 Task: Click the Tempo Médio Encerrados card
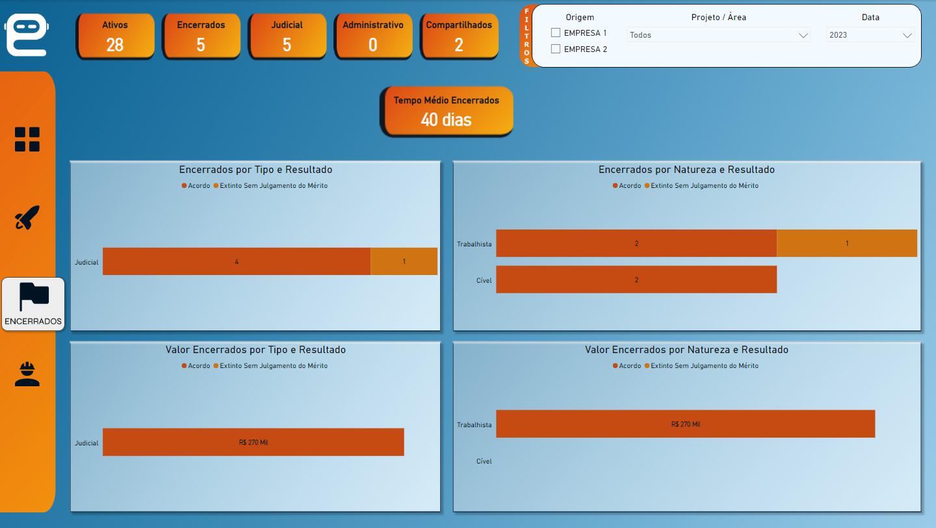click(x=447, y=111)
